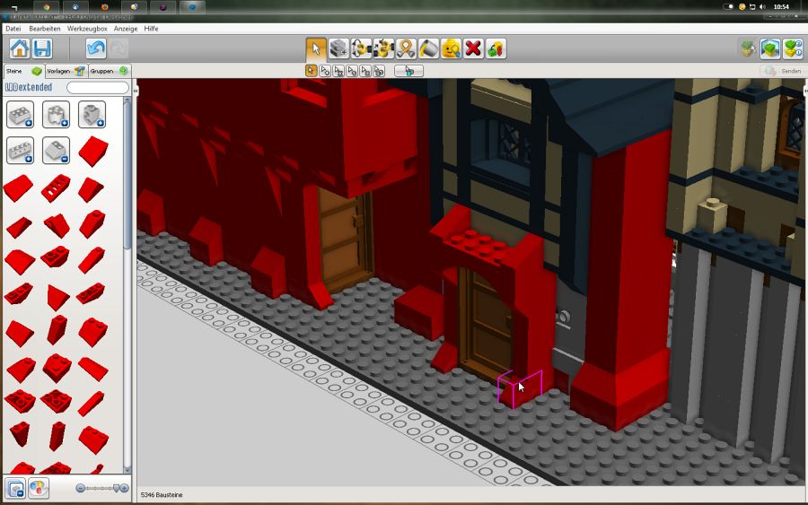The height and width of the screenshot is (505, 808).
Task: Expand the first brick category in the palette
Action: pos(20,115)
